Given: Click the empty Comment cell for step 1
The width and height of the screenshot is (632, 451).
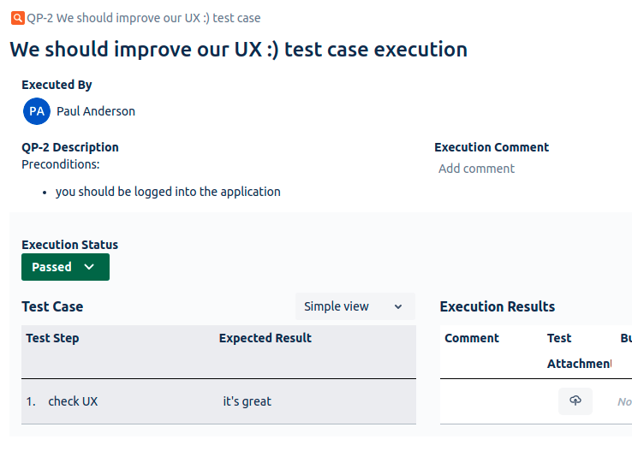Looking at the screenshot, I should pos(492,401).
